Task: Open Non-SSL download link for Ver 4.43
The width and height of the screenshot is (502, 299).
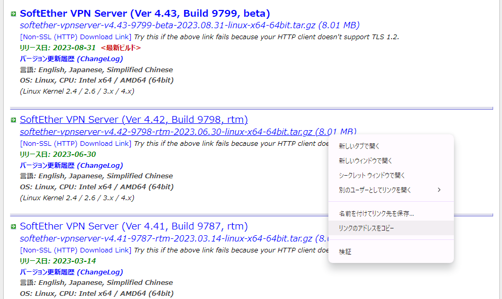Action: pyautogui.click(x=75, y=37)
